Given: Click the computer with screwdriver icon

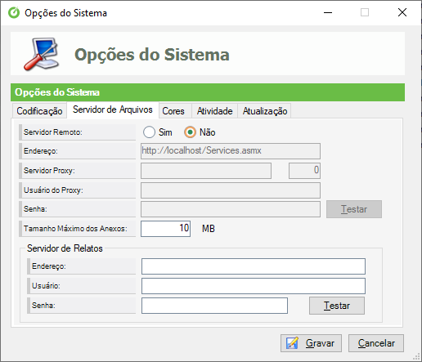Looking at the screenshot, I should tap(42, 54).
